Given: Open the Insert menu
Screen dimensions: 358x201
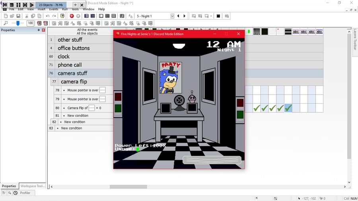Looking at the screenshot, I should pyautogui.click(x=41, y=10).
